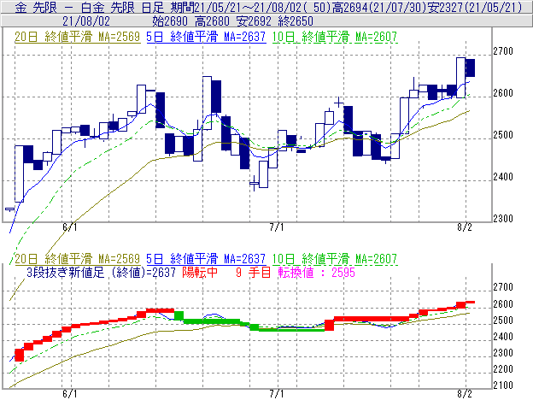This screenshot has width=533, height=406.
Task: Click the magenta 転換値 : 2595 text
Action: 316,273
